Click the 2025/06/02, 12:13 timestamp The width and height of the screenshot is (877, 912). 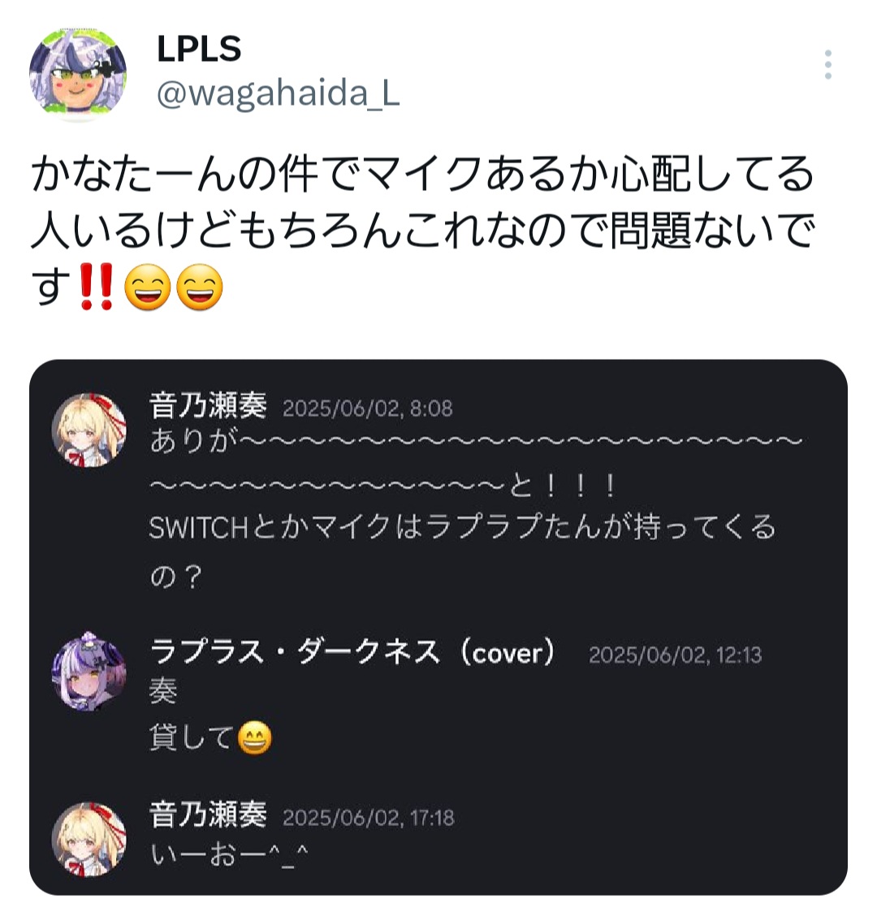(x=675, y=655)
